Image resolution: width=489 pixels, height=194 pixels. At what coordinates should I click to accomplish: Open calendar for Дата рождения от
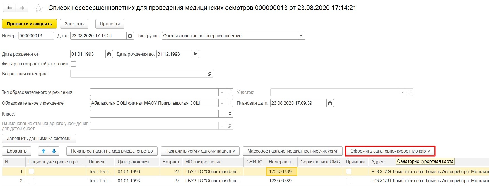[x=109, y=54]
